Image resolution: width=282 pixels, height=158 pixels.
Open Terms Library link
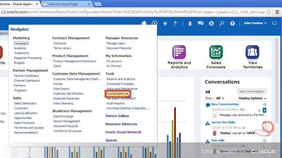coord(62,48)
